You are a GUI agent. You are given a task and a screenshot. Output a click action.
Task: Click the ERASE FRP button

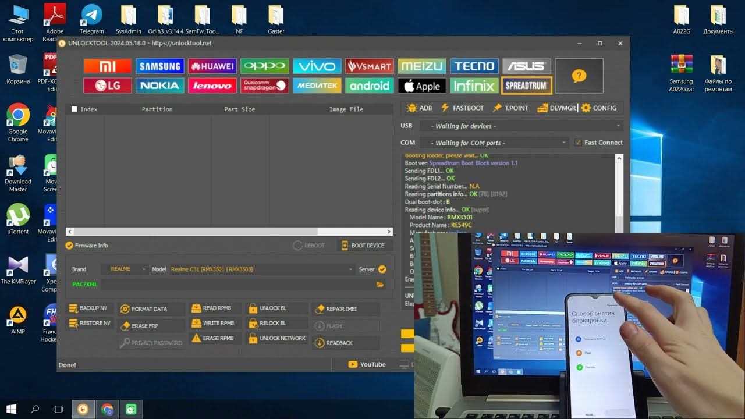point(151,326)
